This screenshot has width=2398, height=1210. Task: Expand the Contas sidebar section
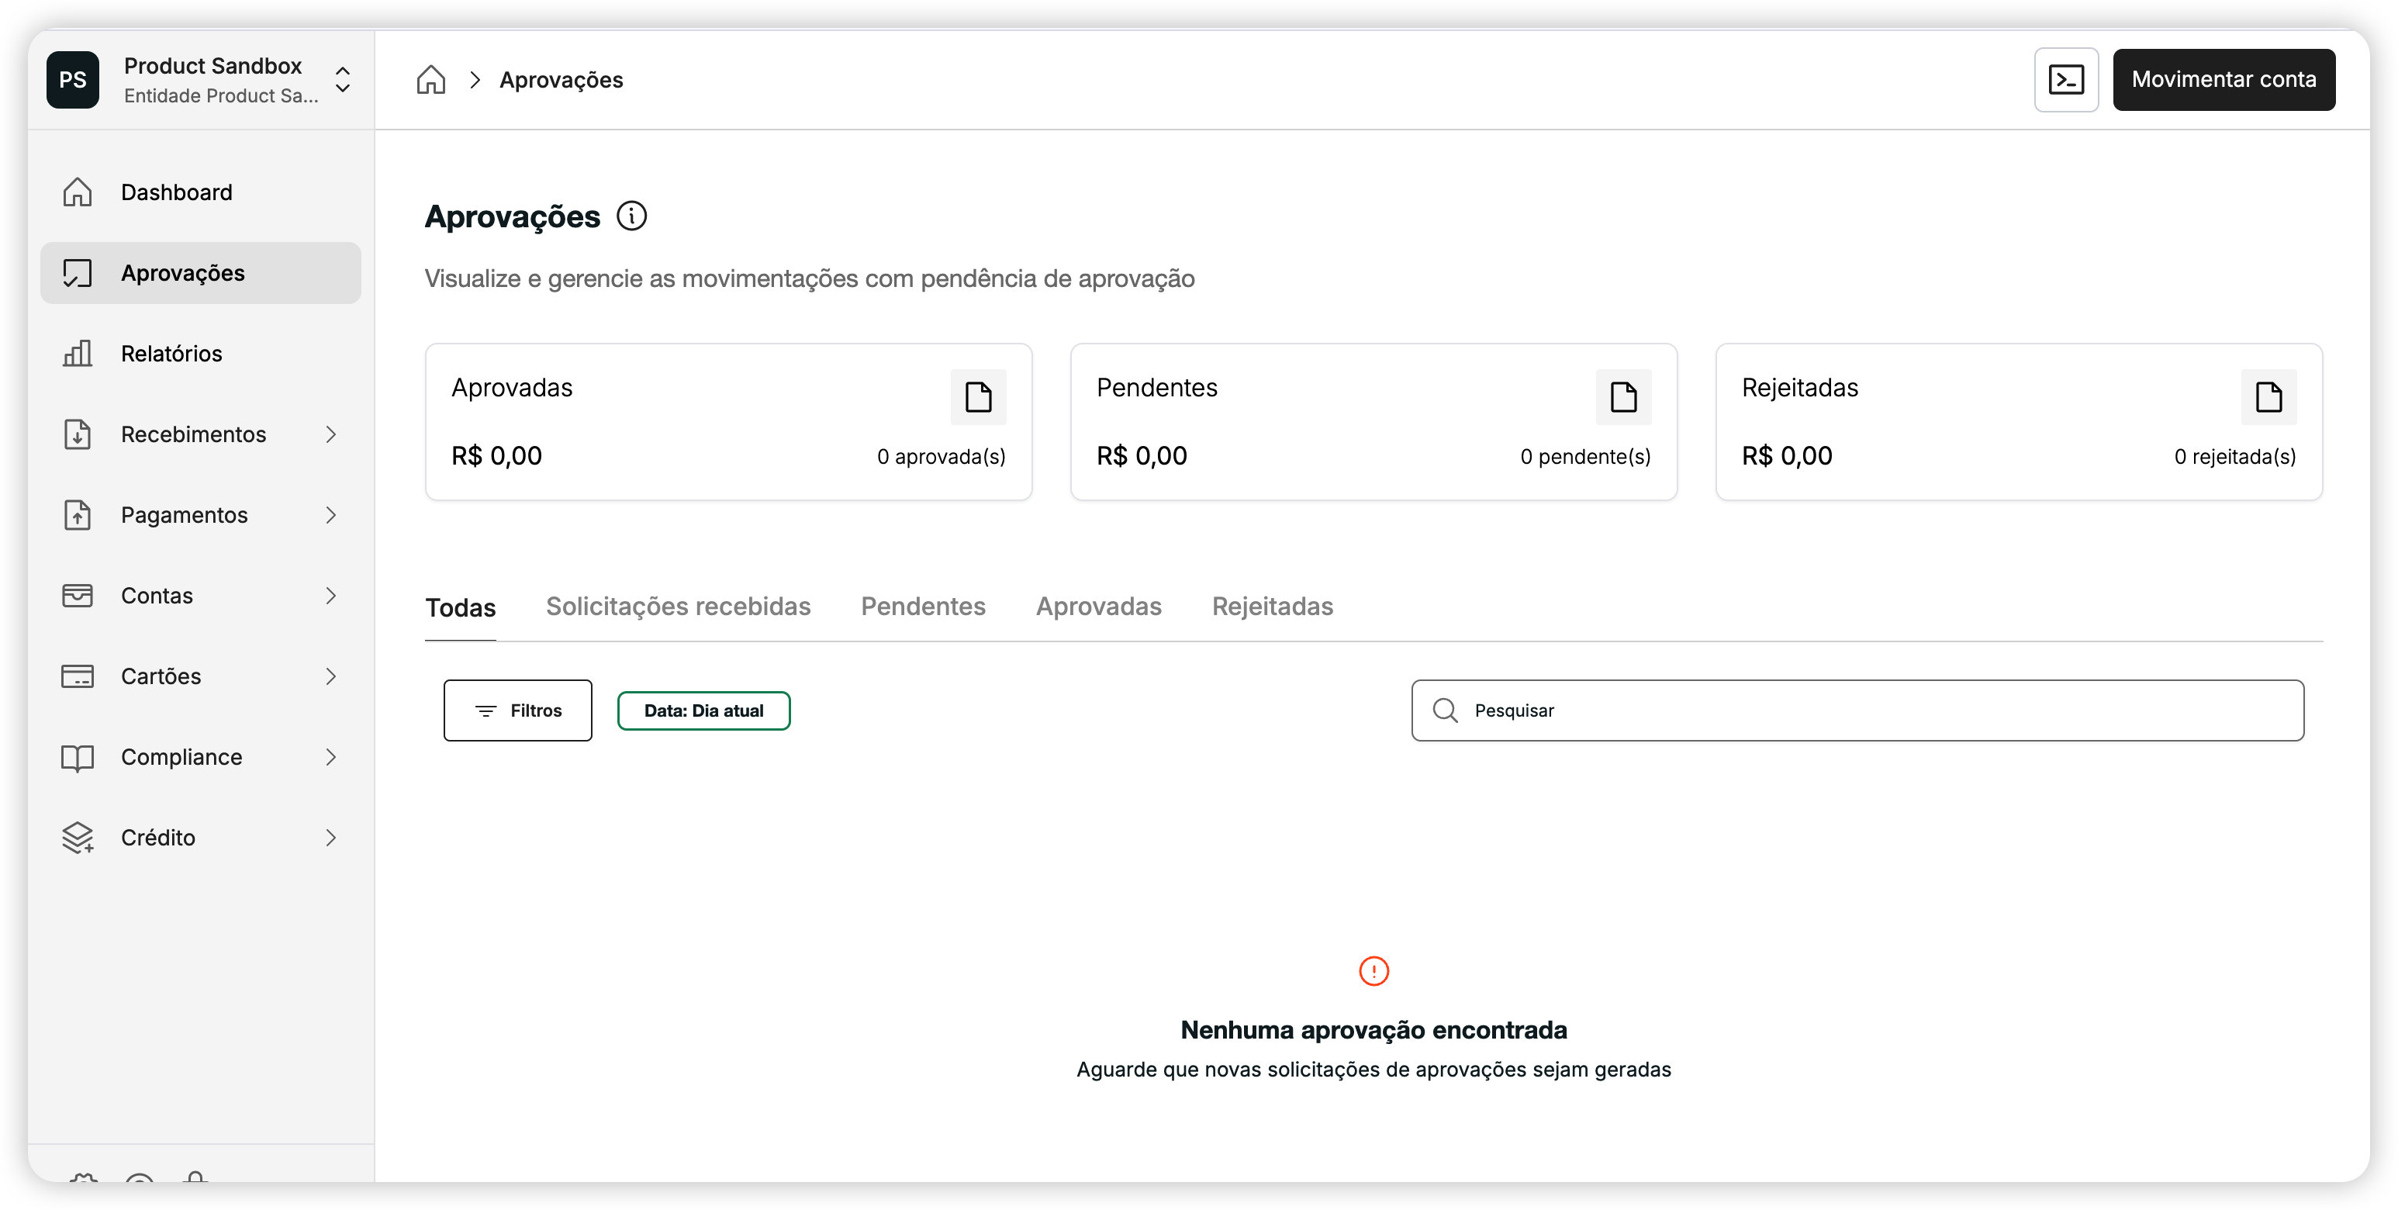[x=330, y=596]
